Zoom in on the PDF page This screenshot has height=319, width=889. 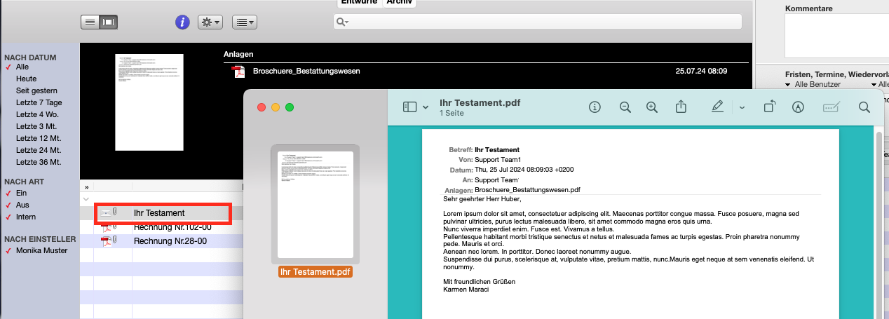tap(652, 107)
